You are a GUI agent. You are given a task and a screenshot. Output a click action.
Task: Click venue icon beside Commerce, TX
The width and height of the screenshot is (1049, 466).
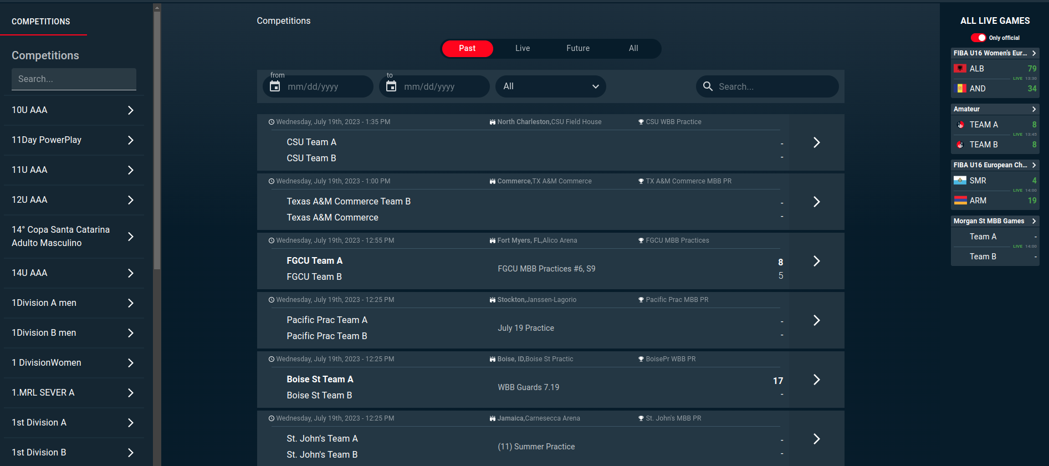pyautogui.click(x=493, y=181)
